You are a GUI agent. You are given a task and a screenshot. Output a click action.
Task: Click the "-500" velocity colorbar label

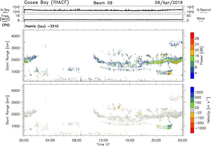click(199, 123)
